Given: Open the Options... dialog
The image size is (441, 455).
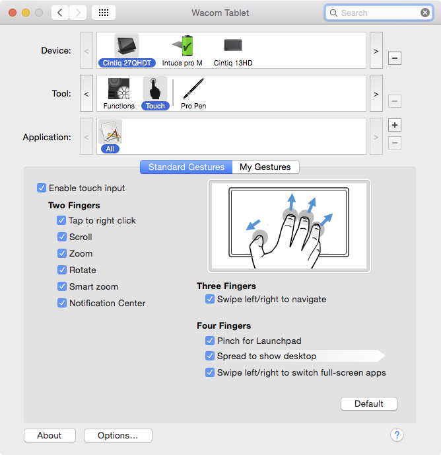Looking at the screenshot, I should (118, 436).
